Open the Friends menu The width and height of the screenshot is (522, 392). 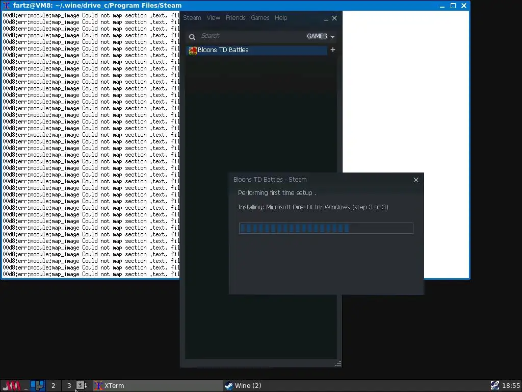pyautogui.click(x=236, y=18)
